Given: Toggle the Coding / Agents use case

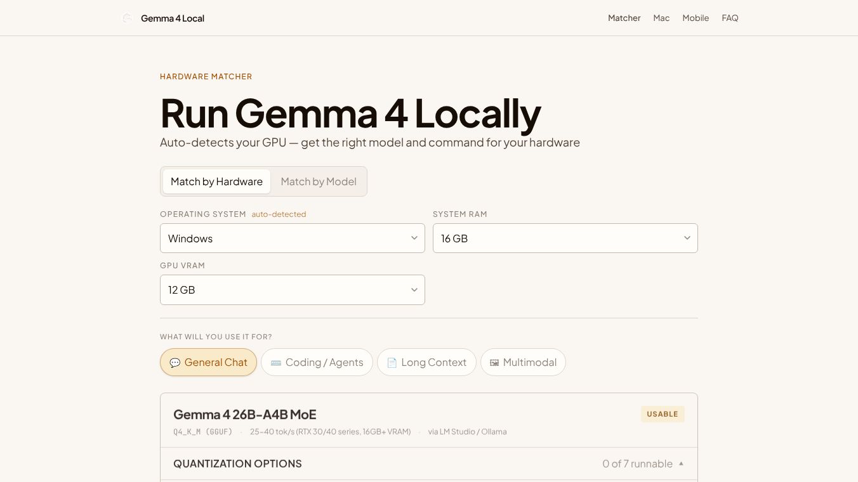Looking at the screenshot, I should coord(317,362).
